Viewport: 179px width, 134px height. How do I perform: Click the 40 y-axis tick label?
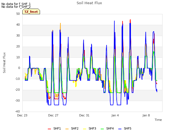18,25
